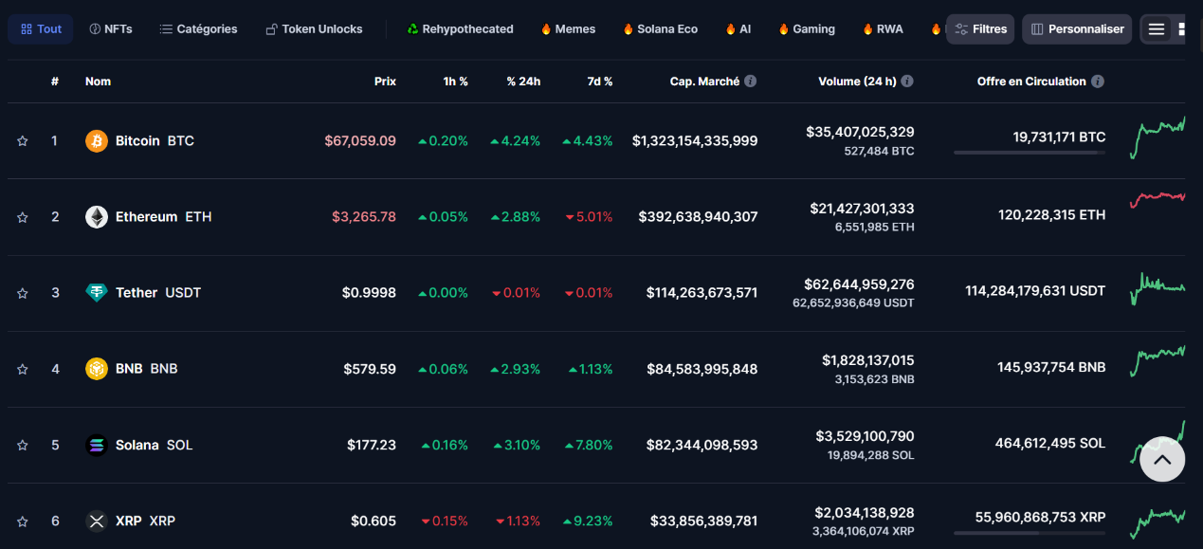
Task: Click the Solana SOL logo
Action: pos(96,445)
